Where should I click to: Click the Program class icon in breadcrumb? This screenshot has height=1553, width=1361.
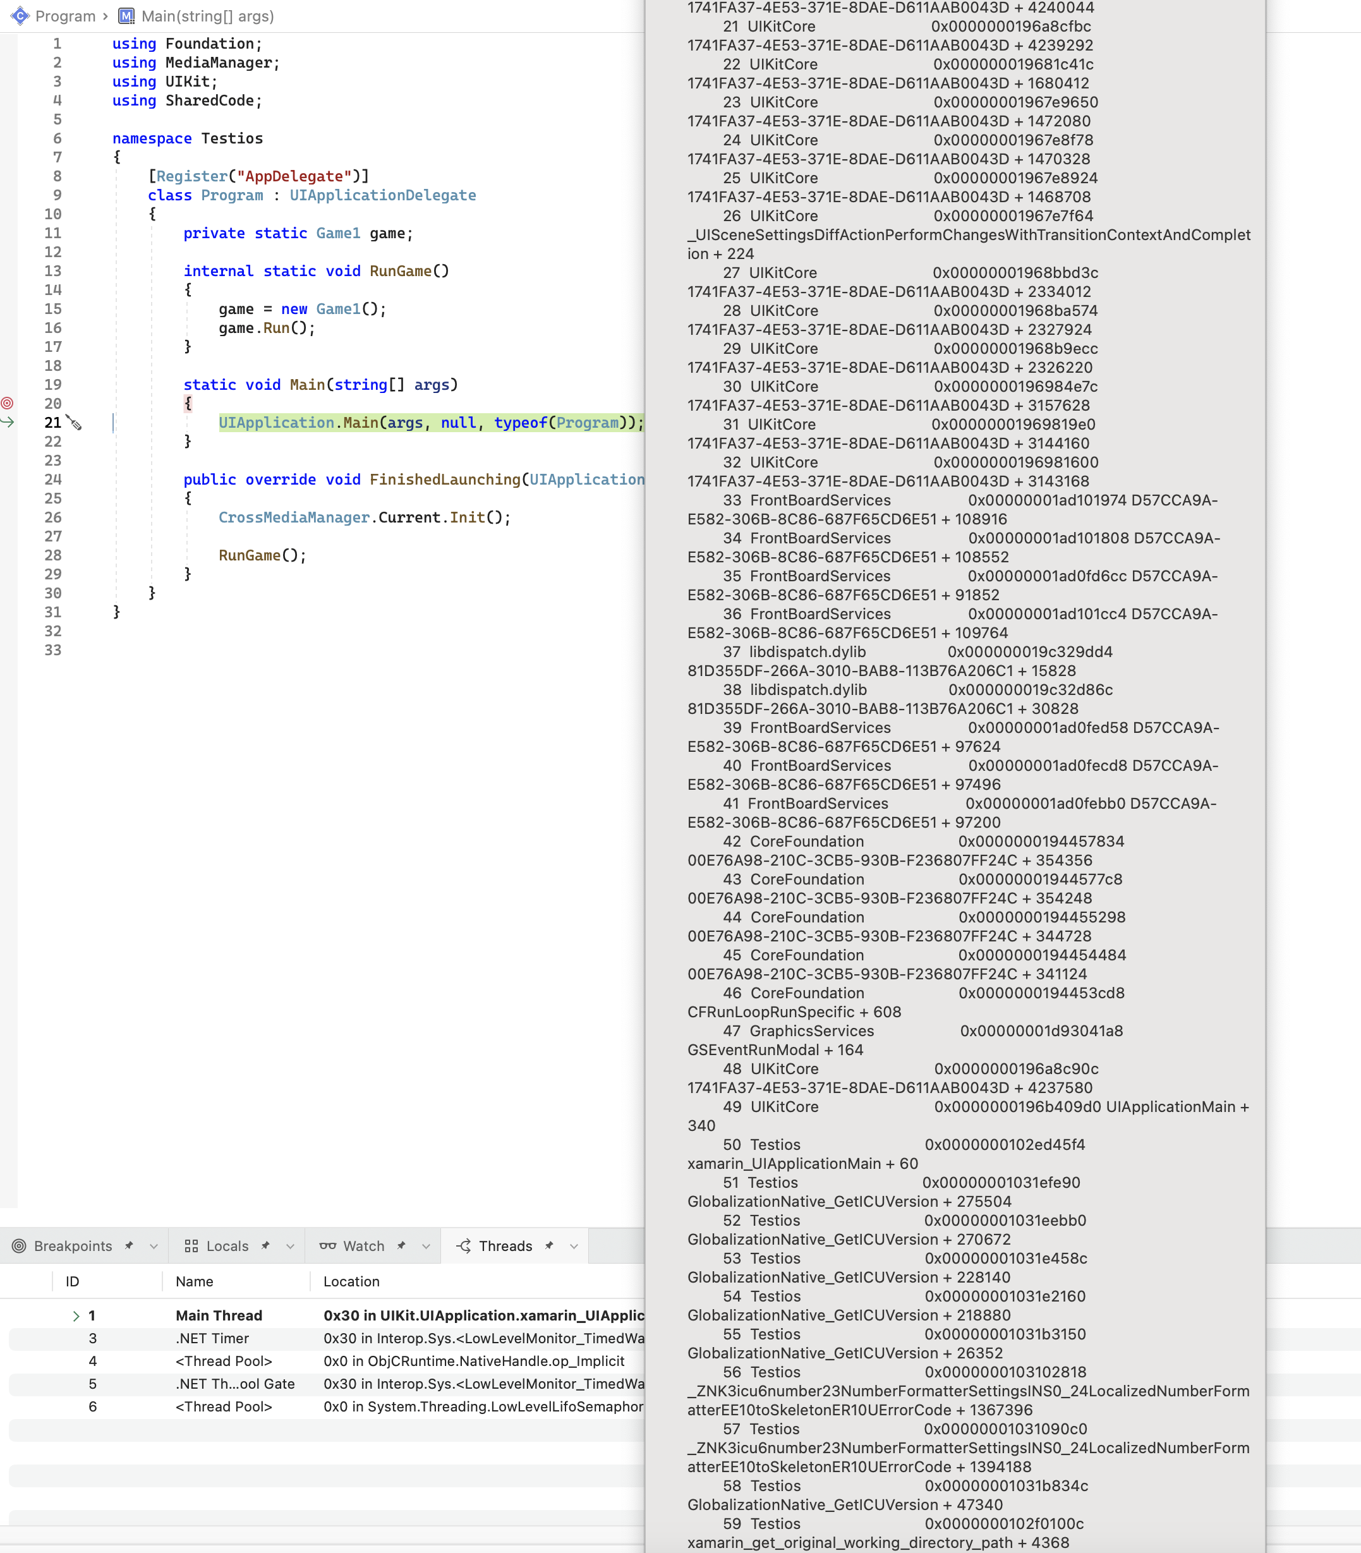[20, 16]
